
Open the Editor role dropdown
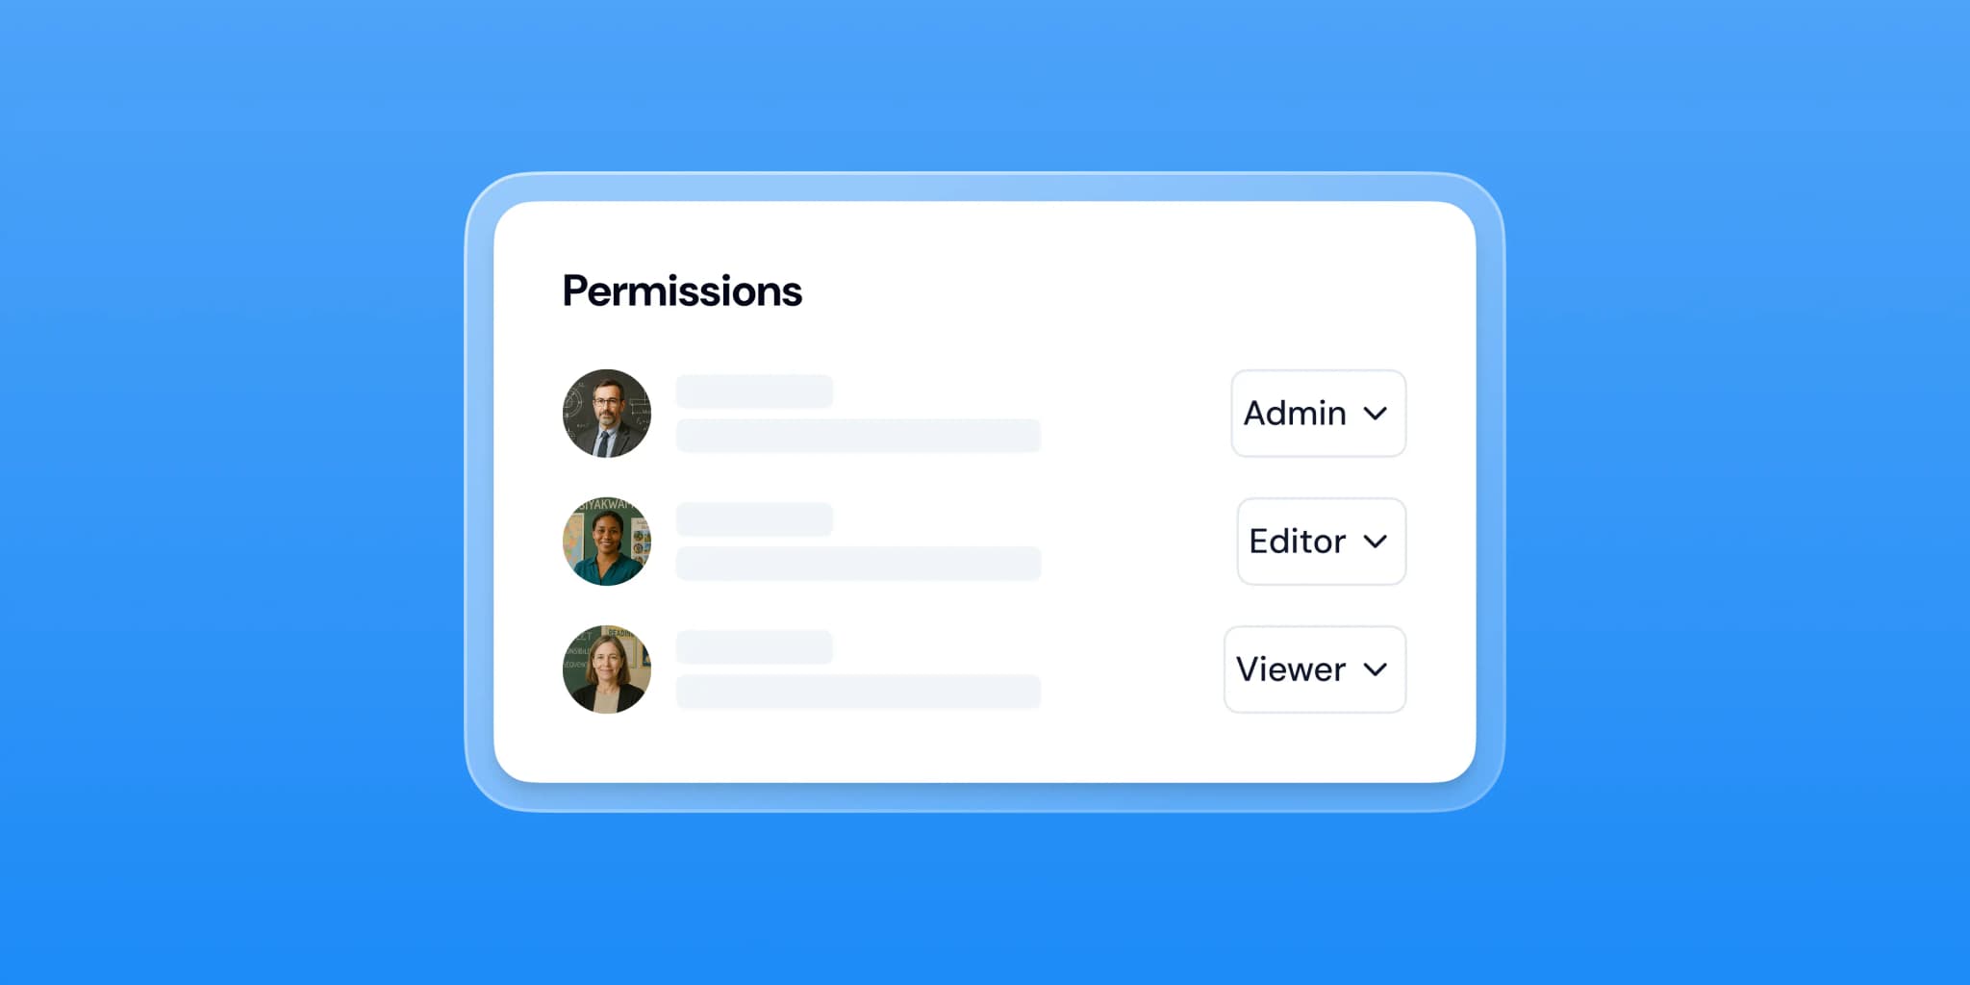(x=1321, y=542)
